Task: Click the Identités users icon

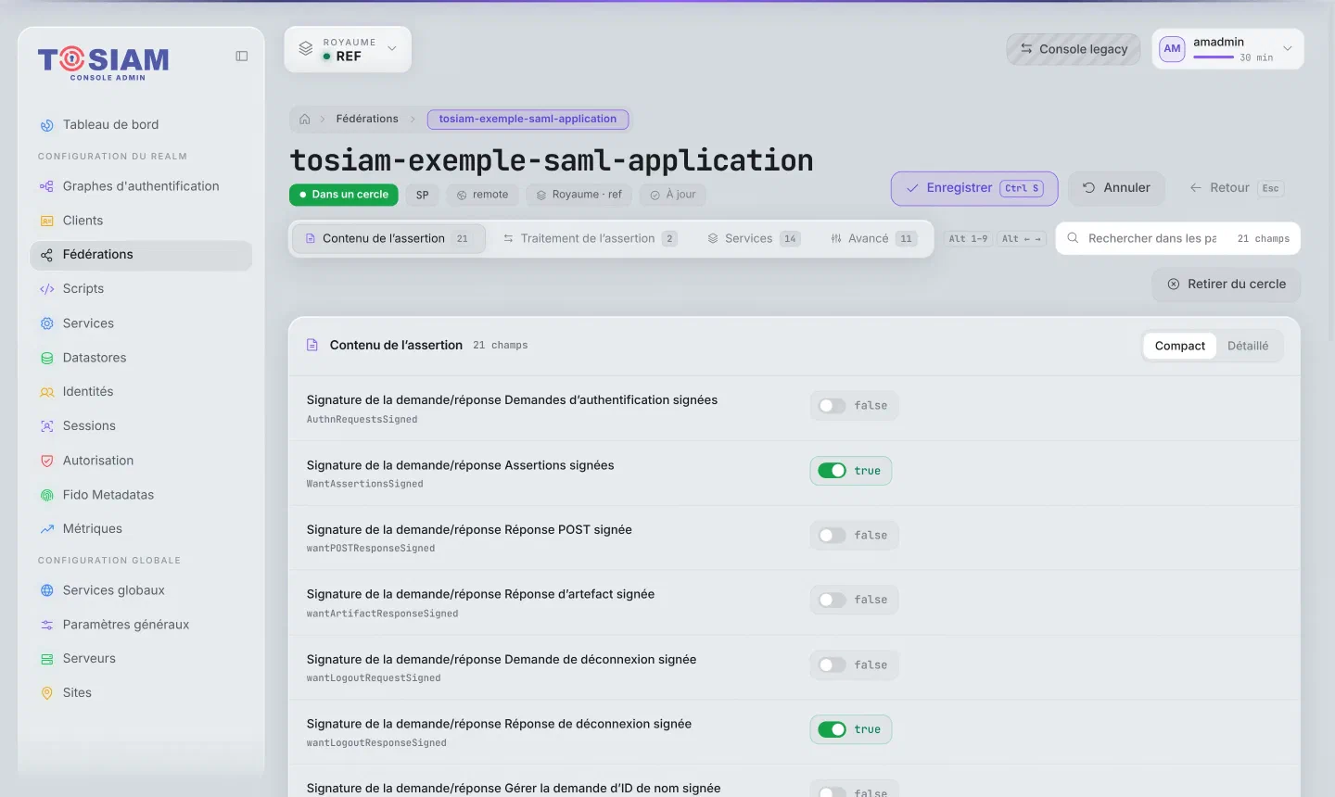Action: pyautogui.click(x=46, y=392)
